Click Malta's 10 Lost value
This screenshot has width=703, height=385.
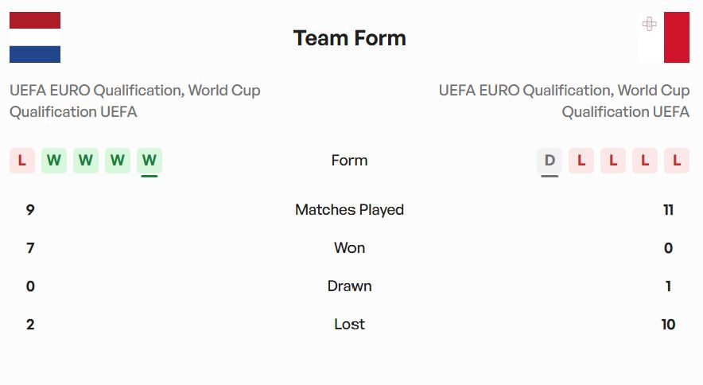tap(668, 324)
